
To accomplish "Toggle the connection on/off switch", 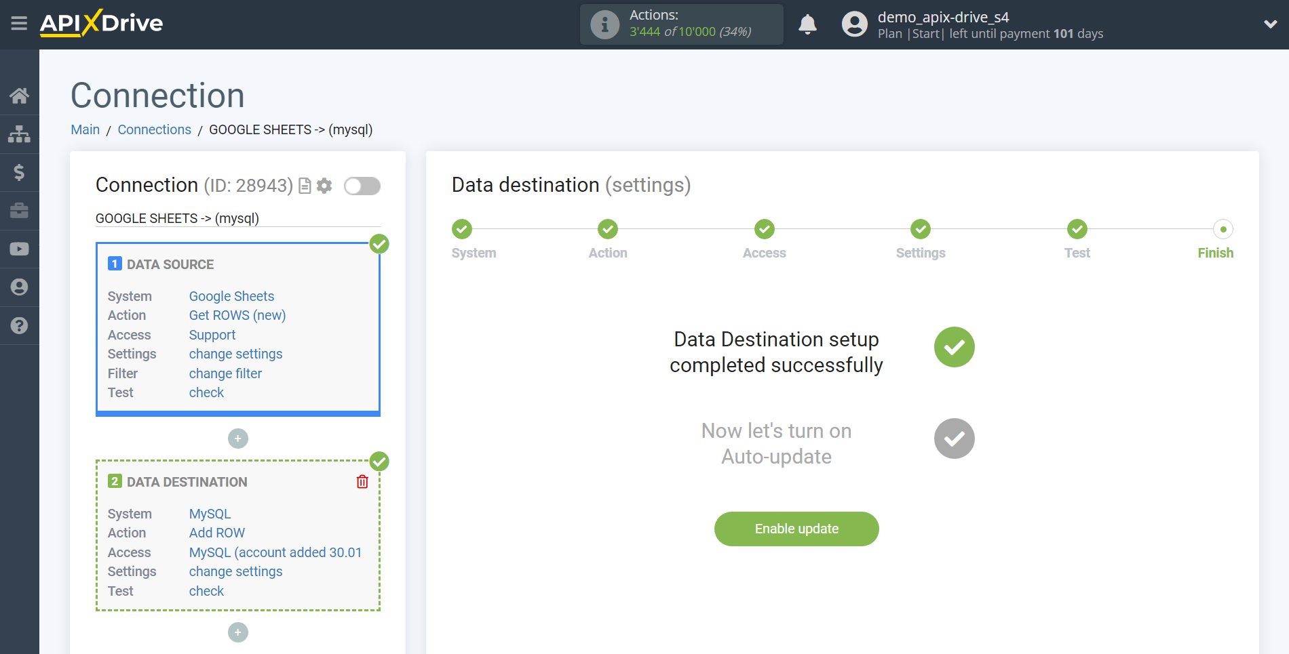I will point(362,186).
